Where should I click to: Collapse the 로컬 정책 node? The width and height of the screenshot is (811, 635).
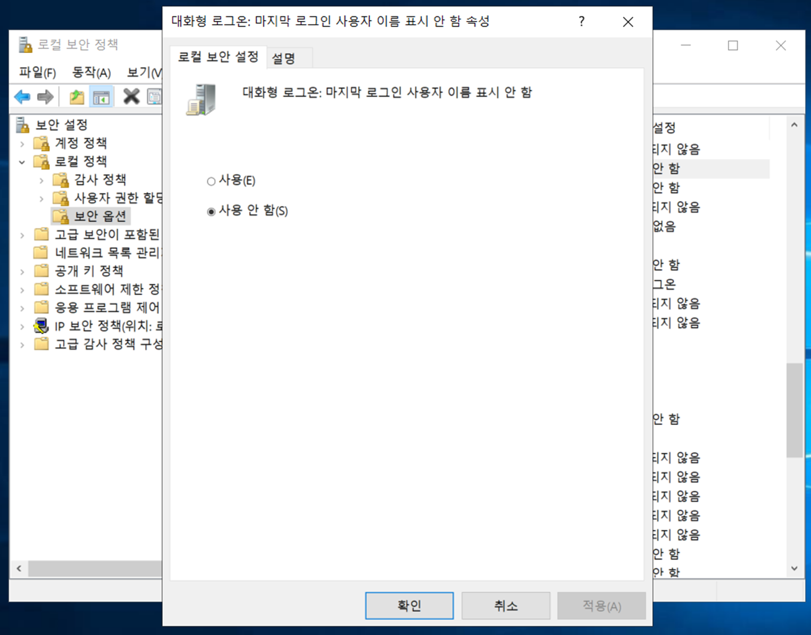point(22,162)
